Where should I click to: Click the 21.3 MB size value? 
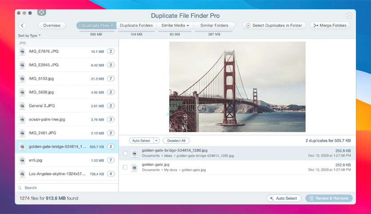pyautogui.click(x=97, y=79)
